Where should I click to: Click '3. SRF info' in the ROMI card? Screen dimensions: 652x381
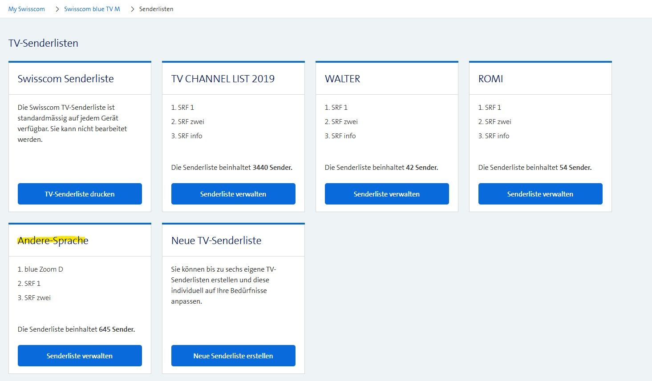[494, 136]
